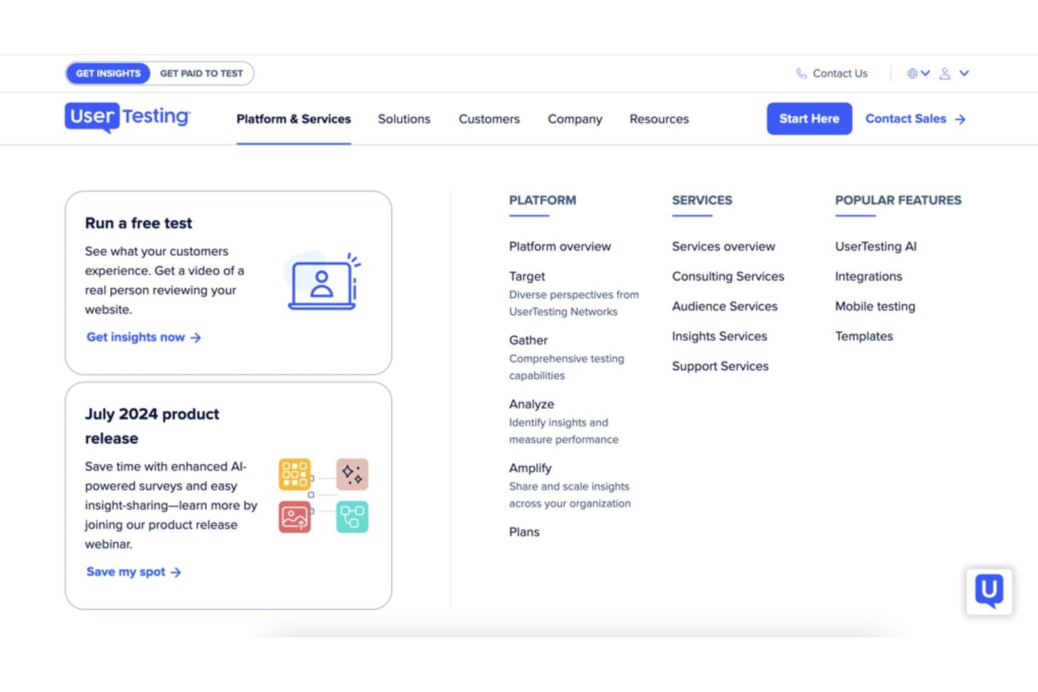Open the Customers menu

pos(489,119)
